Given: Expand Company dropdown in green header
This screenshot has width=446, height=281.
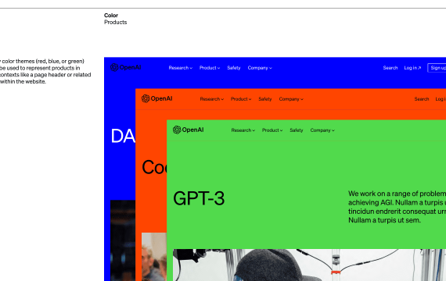Looking at the screenshot, I should point(322,130).
